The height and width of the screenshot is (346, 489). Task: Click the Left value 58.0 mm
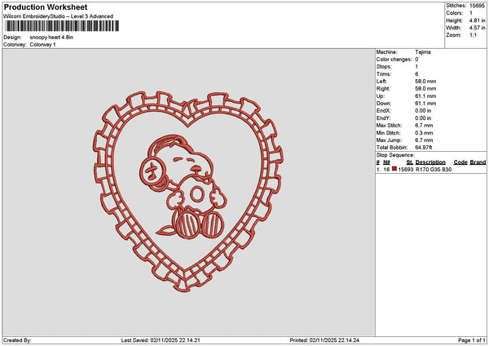[x=425, y=82]
